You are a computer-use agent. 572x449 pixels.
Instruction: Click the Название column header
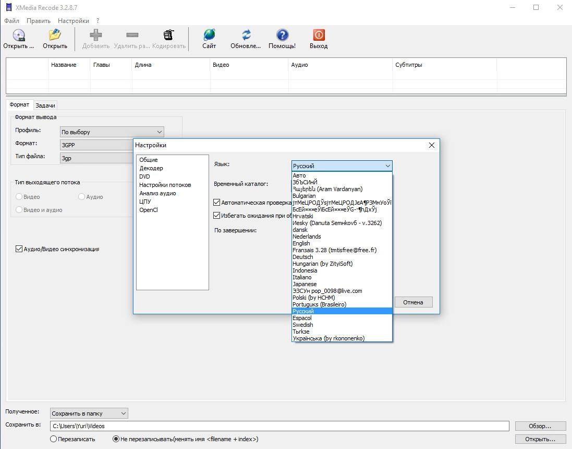69,65
